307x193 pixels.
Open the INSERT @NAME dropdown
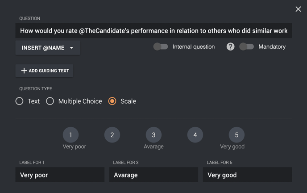tap(48, 48)
